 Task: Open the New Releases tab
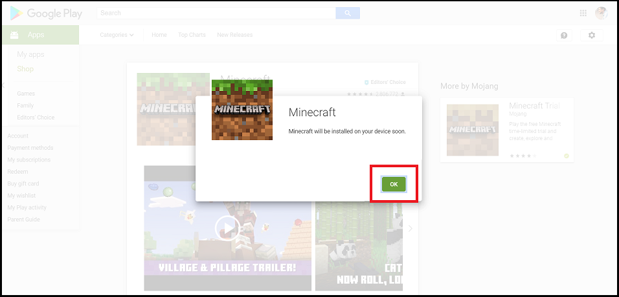point(234,35)
